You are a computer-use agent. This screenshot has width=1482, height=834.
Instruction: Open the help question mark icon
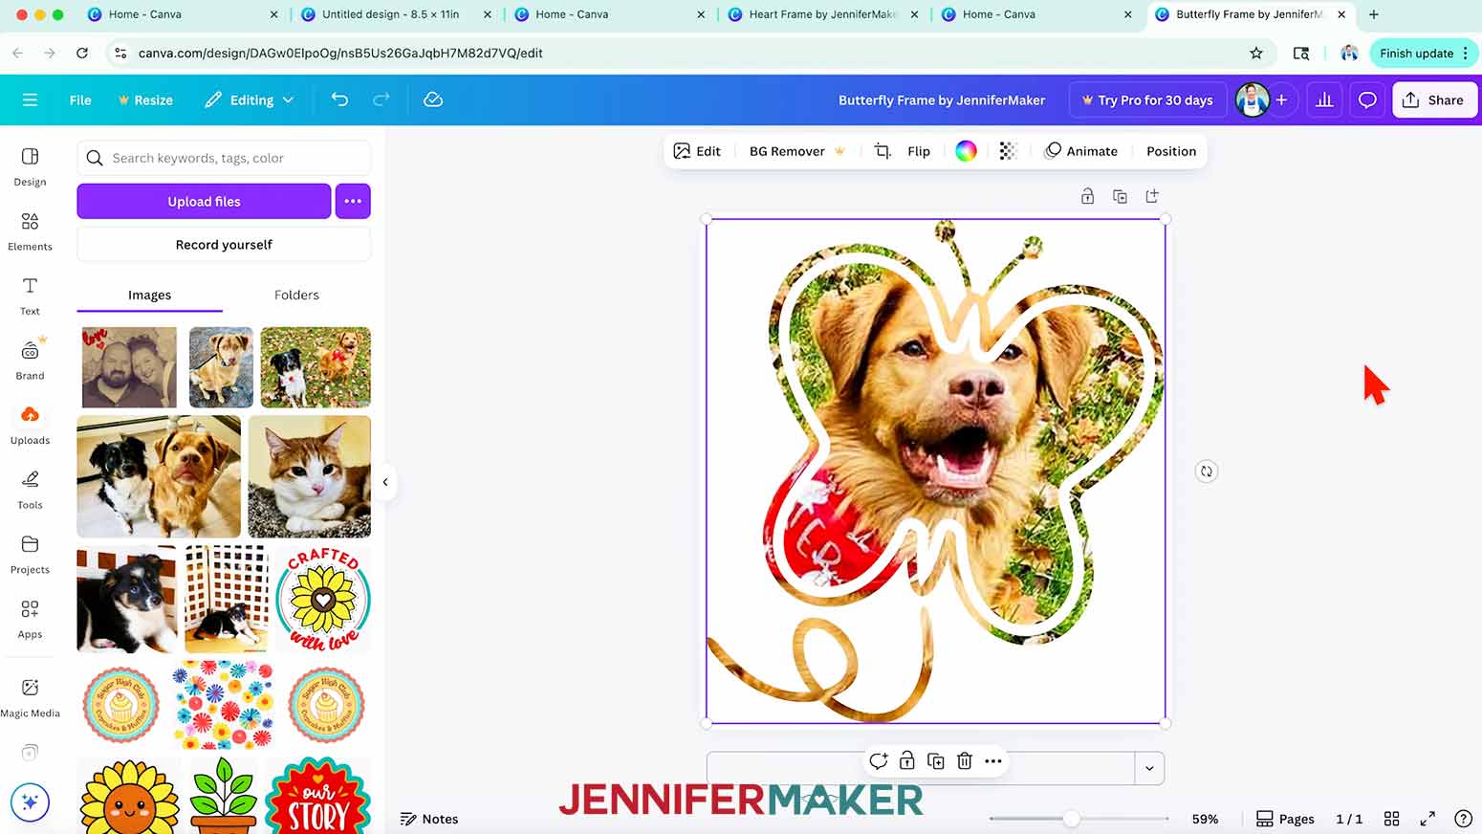click(1463, 819)
